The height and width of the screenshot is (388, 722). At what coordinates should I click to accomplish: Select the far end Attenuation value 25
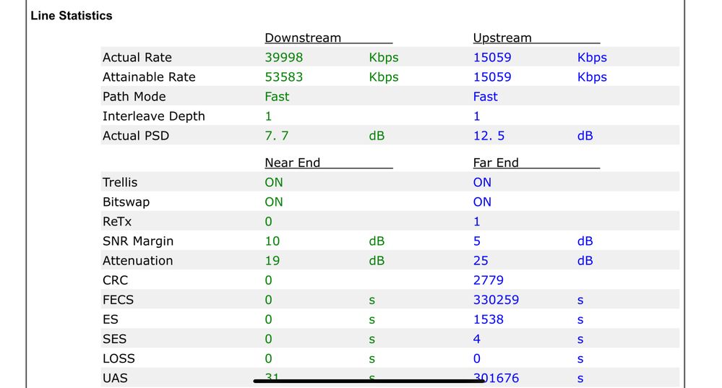coord(481,261)
